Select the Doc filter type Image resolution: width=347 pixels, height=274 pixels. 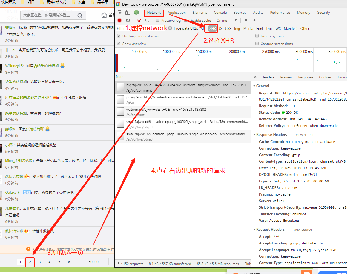tap(269, 29)
